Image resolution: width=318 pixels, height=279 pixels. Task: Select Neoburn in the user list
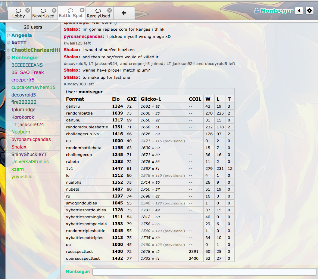tap(33, 132)
